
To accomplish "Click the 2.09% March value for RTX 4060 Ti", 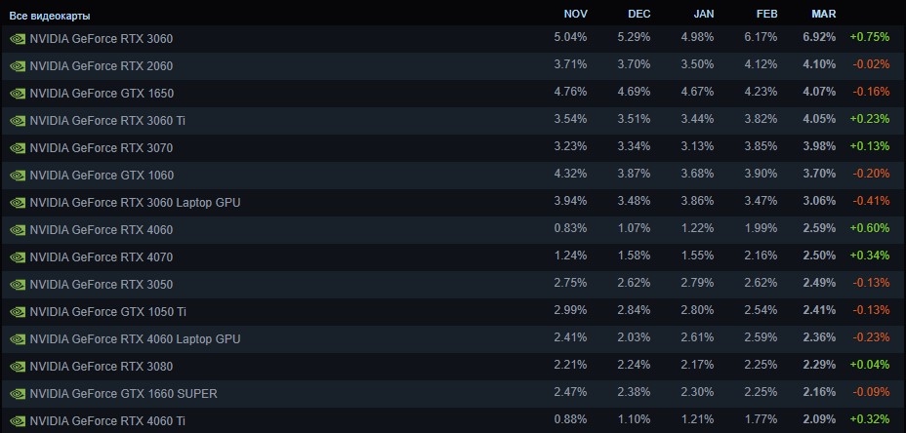I will point(819,419).
